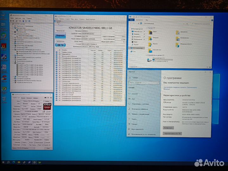Open Settings gear icon on the taskbar
Screen dimensions: 228x171
(35, 162)
